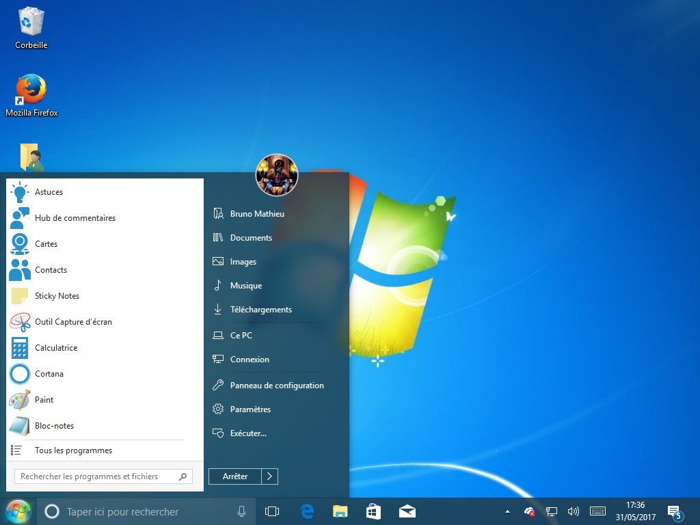The width and height of the screenshot is (700, 525).
Task: Click Taper ici pour rechercher taskbar box
Action: click(146, 511)
